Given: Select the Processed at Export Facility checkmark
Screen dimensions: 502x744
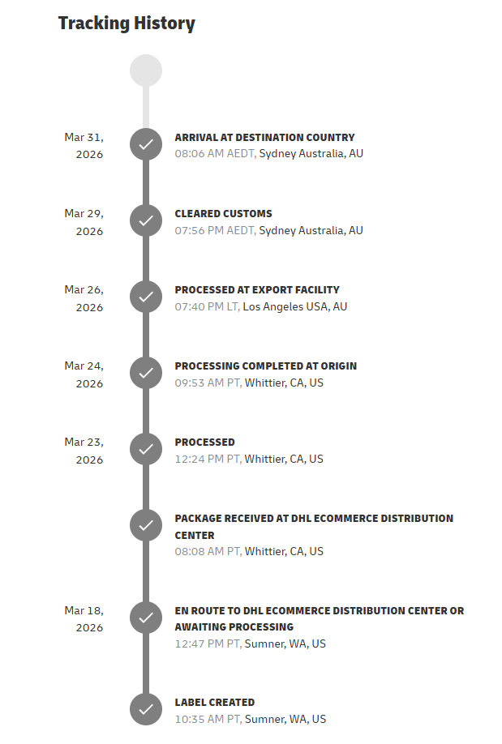Looking at the screenshot, I should tap(146, 297).
